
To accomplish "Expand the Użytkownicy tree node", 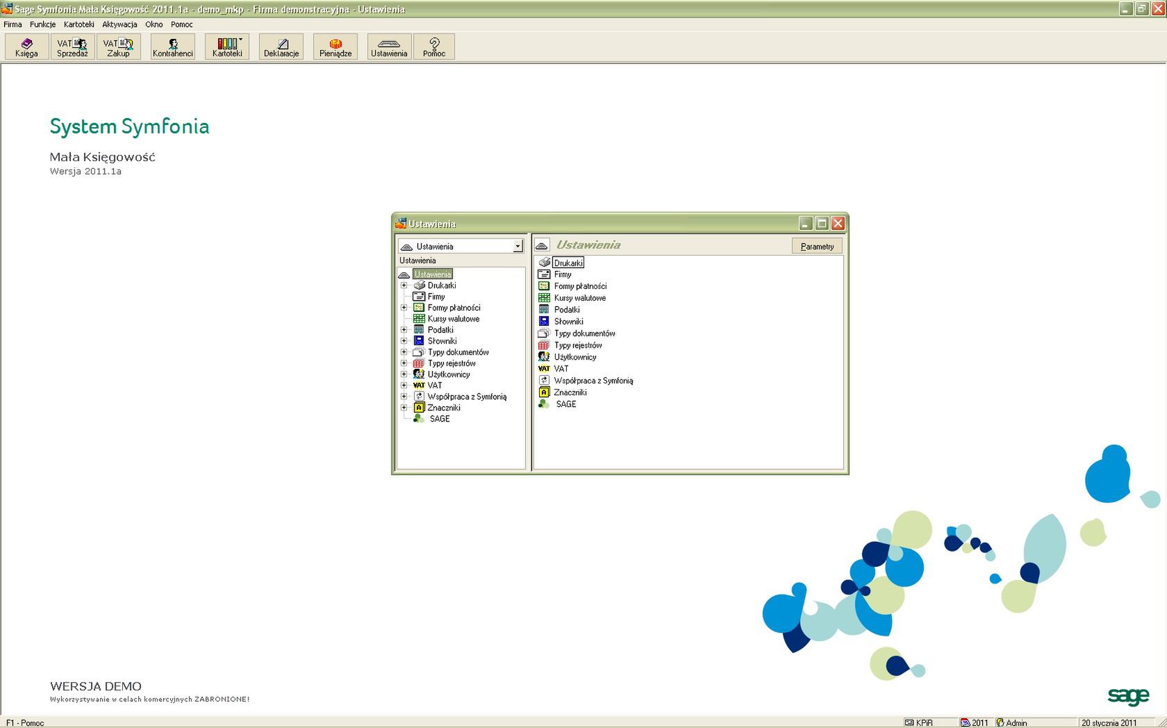I will click(x=404, y=374).
